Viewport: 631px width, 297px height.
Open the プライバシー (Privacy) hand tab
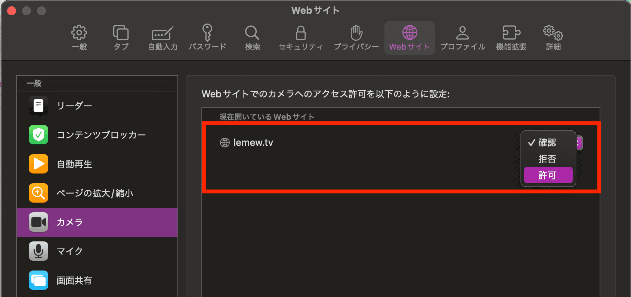356,38
